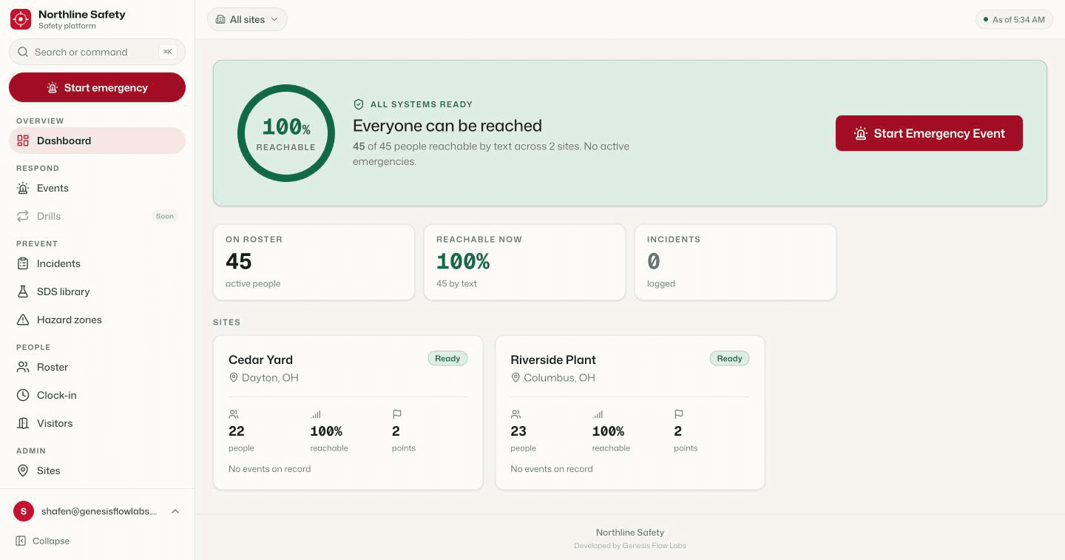Click the Dashboard grid icon

pyautogui.click(x=23, y=141)
